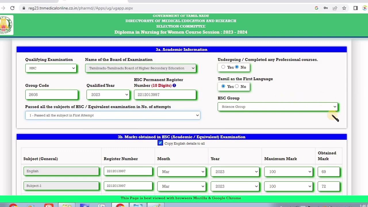Click 'Tamil as the First Language' label
368x207 pixels.
point(245,79)
